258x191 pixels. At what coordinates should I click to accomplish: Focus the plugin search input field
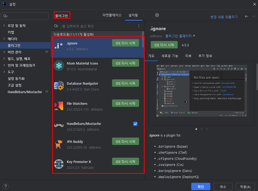pyautogui.click(x=98, y=26)
